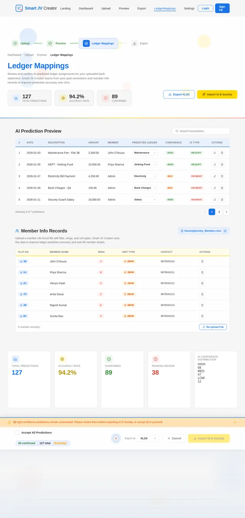
Task: Click the Amount column header
Action: pos(93,142)
